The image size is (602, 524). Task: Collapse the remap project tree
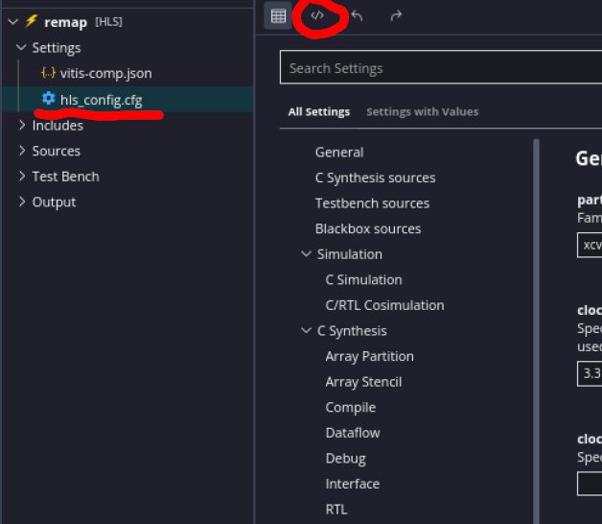point(12,21)
